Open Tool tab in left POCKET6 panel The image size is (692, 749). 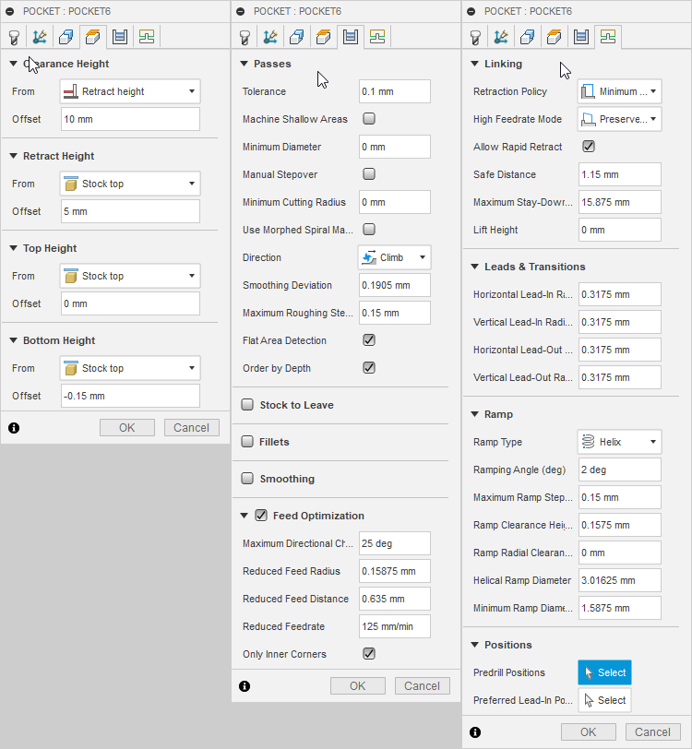tap(14, 37)
